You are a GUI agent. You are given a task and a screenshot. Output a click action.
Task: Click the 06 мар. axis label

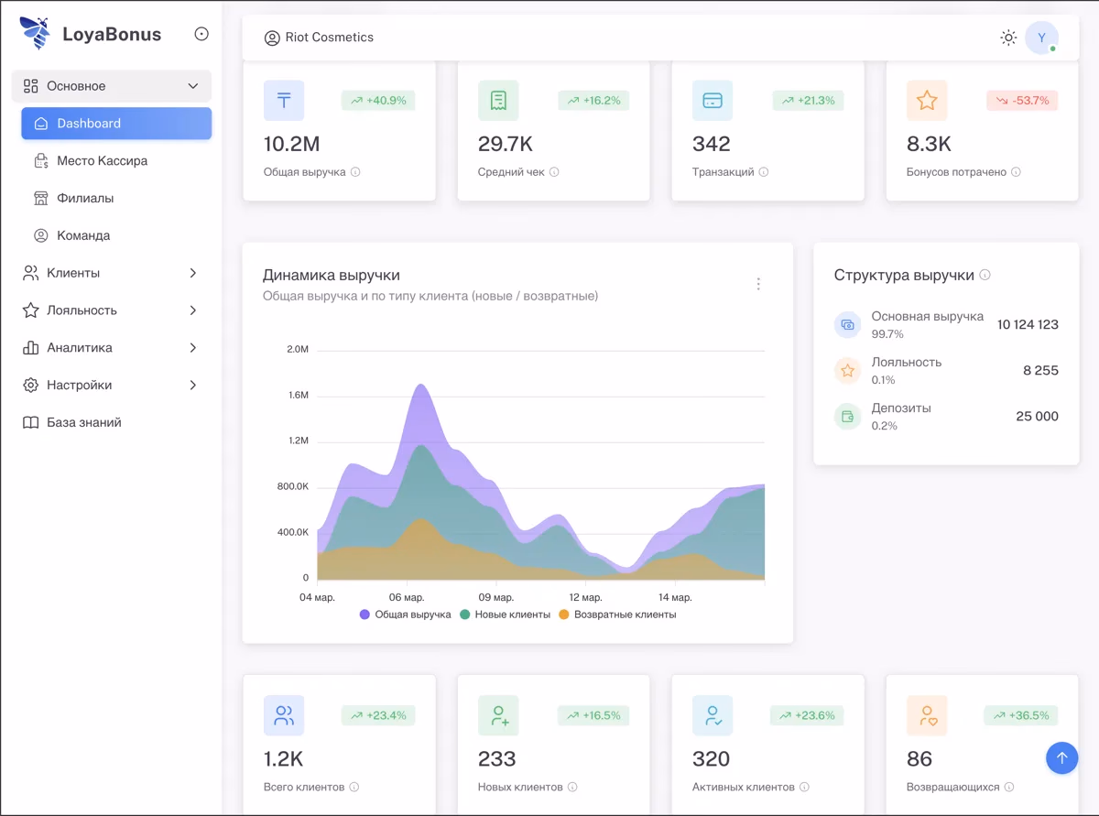click(407, 597)
